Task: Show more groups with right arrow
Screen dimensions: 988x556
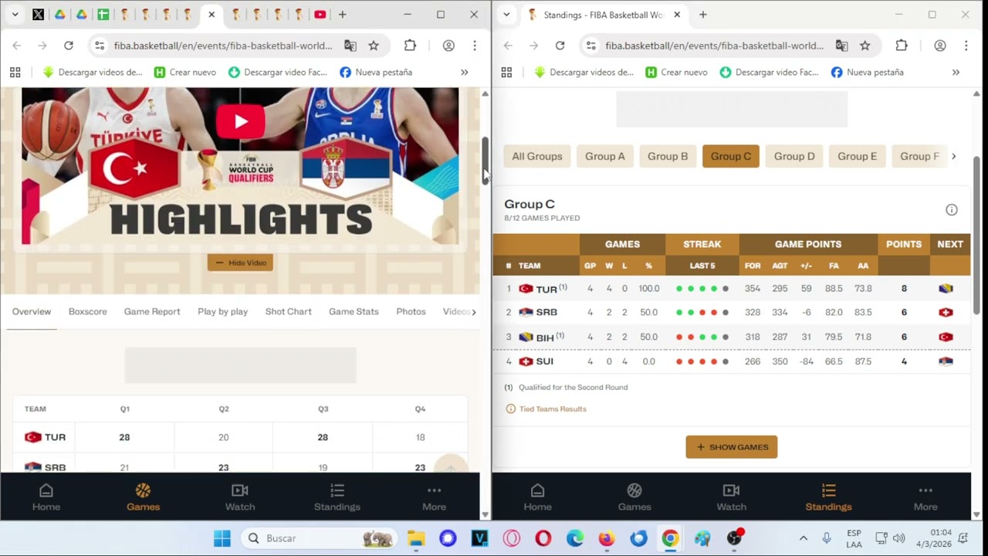Action: pos(954,156)
